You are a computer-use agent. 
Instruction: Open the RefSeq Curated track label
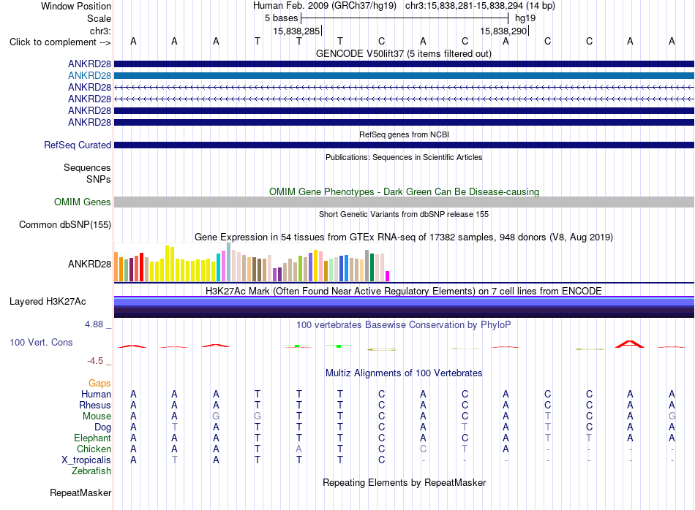pos(78,145)
